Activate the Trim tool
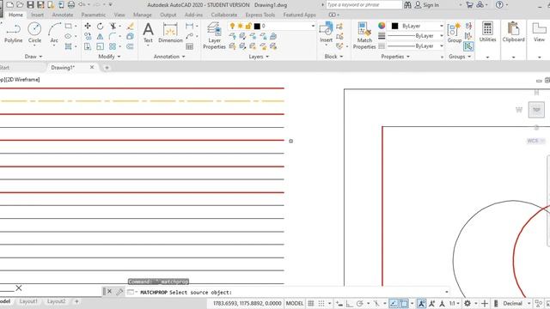 pyautogui.click(x=113, y=26)
